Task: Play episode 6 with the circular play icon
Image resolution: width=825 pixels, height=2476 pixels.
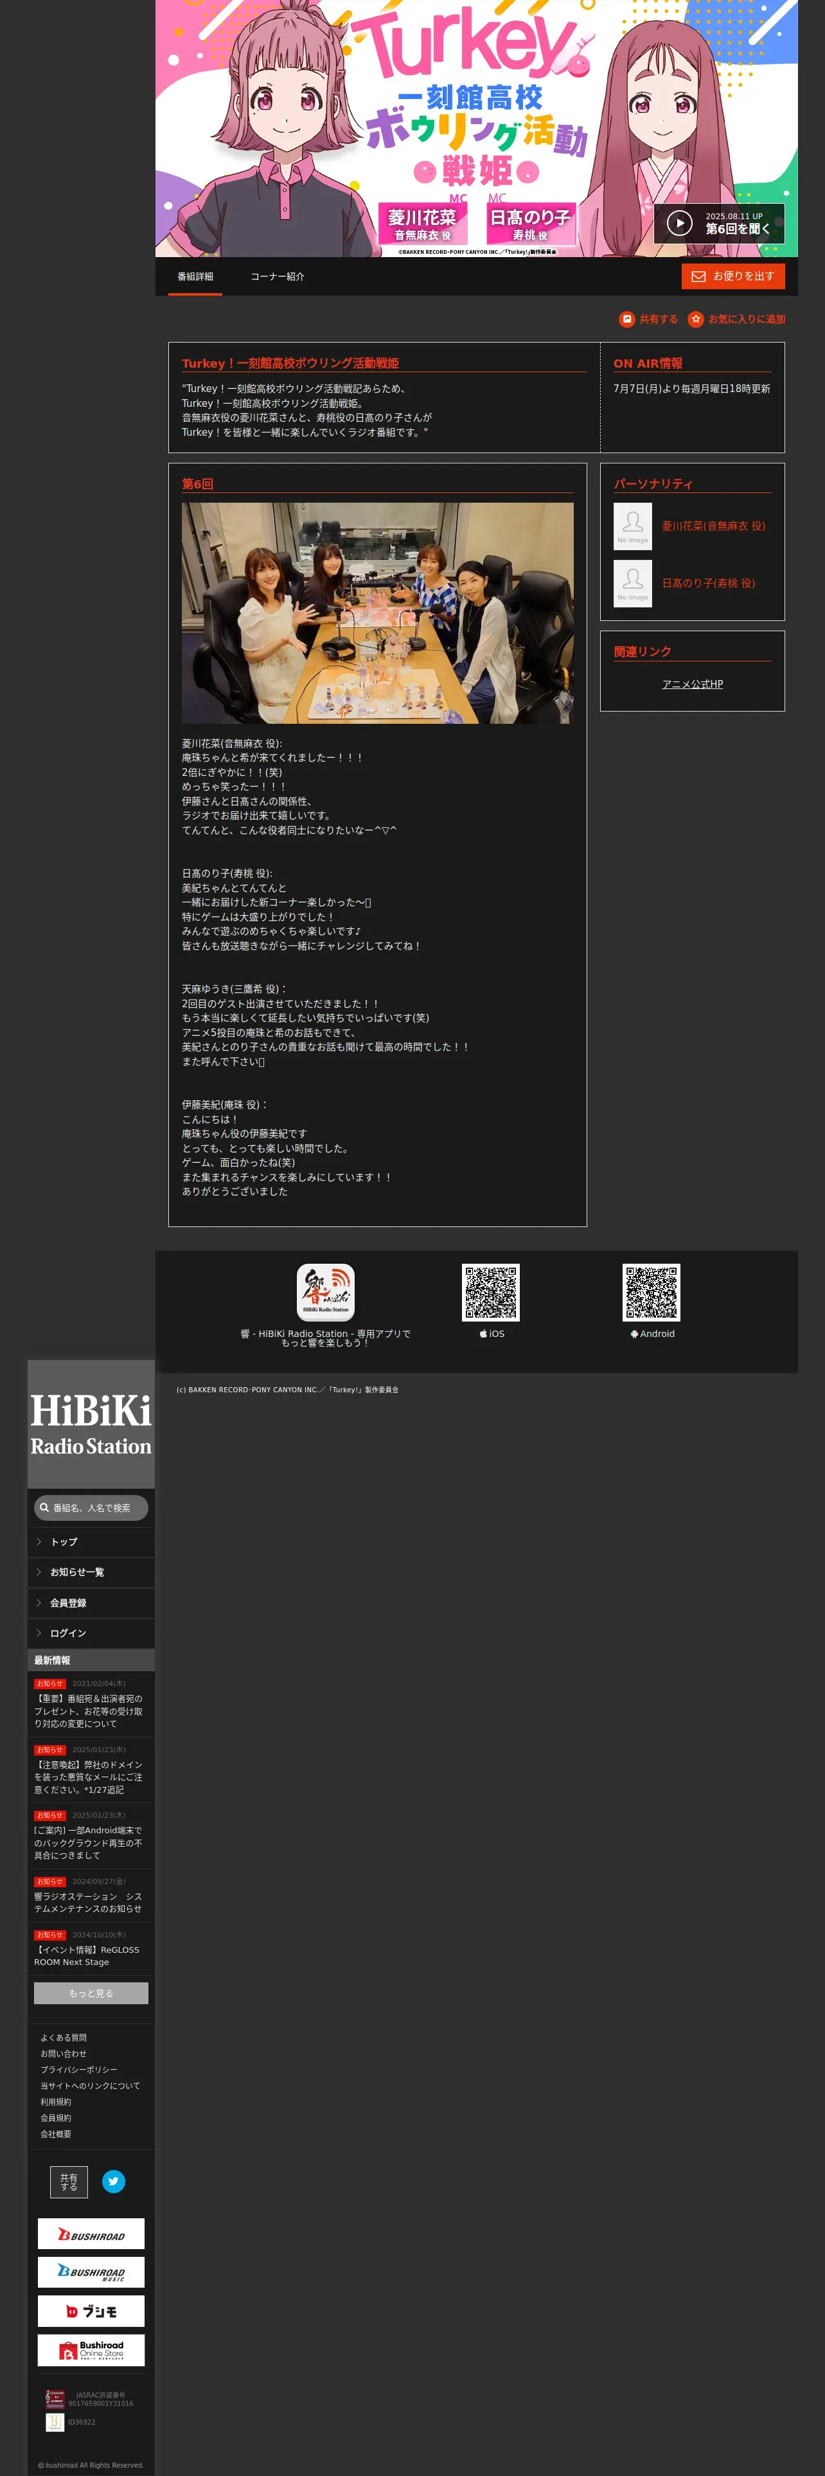Action: (679, 223)
